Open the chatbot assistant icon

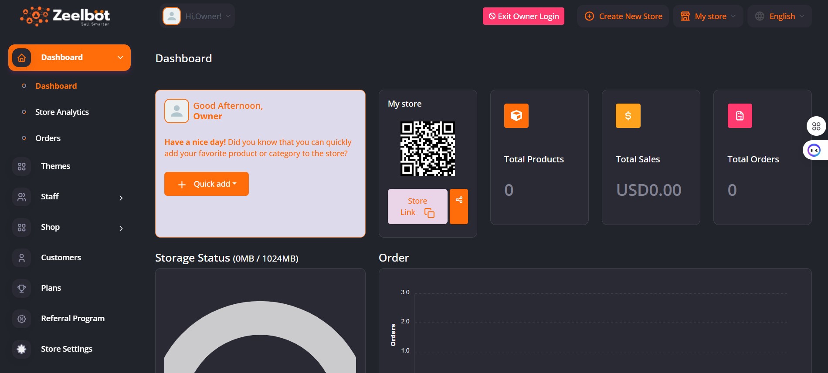(x=814, y=150)
